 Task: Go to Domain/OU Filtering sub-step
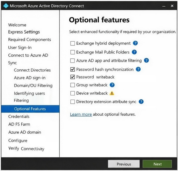33,86
